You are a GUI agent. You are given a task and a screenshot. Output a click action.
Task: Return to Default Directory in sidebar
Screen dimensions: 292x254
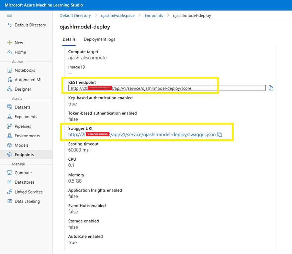(x=30, y=25)
